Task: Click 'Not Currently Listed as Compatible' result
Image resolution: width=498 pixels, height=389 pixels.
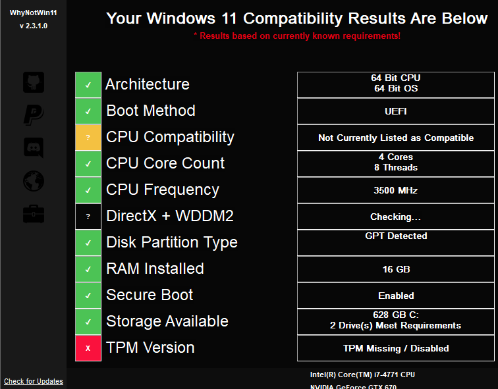Action: tap(396, 138)
